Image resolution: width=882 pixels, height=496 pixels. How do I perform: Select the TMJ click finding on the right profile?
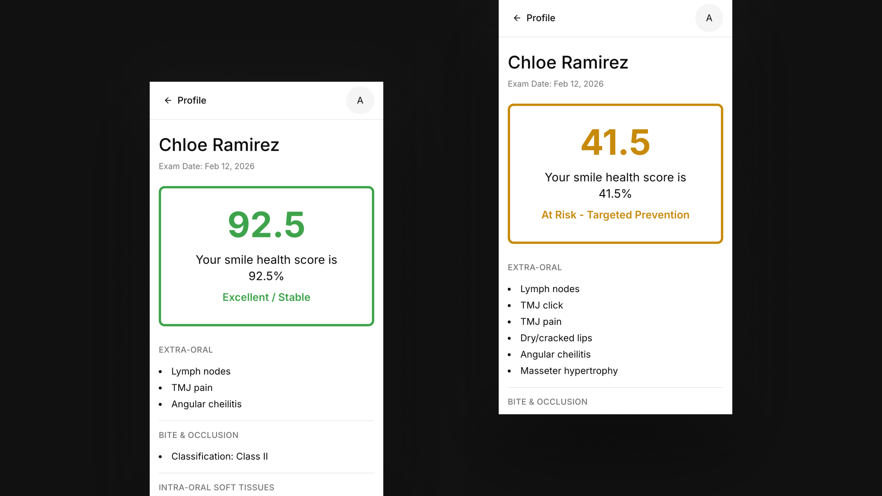tap(541, 305)
